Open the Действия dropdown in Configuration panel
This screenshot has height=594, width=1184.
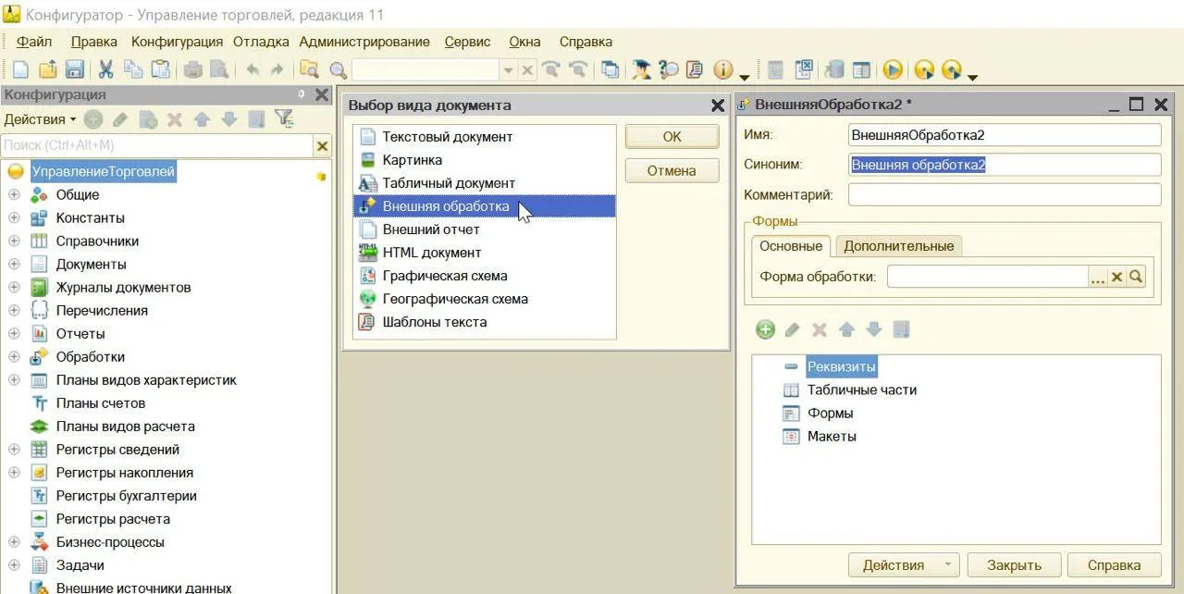[x=40, y=119]
